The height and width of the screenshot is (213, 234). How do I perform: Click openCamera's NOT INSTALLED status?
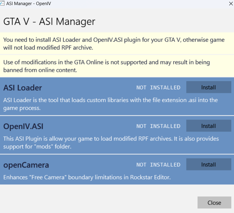[x=158, y=165]
